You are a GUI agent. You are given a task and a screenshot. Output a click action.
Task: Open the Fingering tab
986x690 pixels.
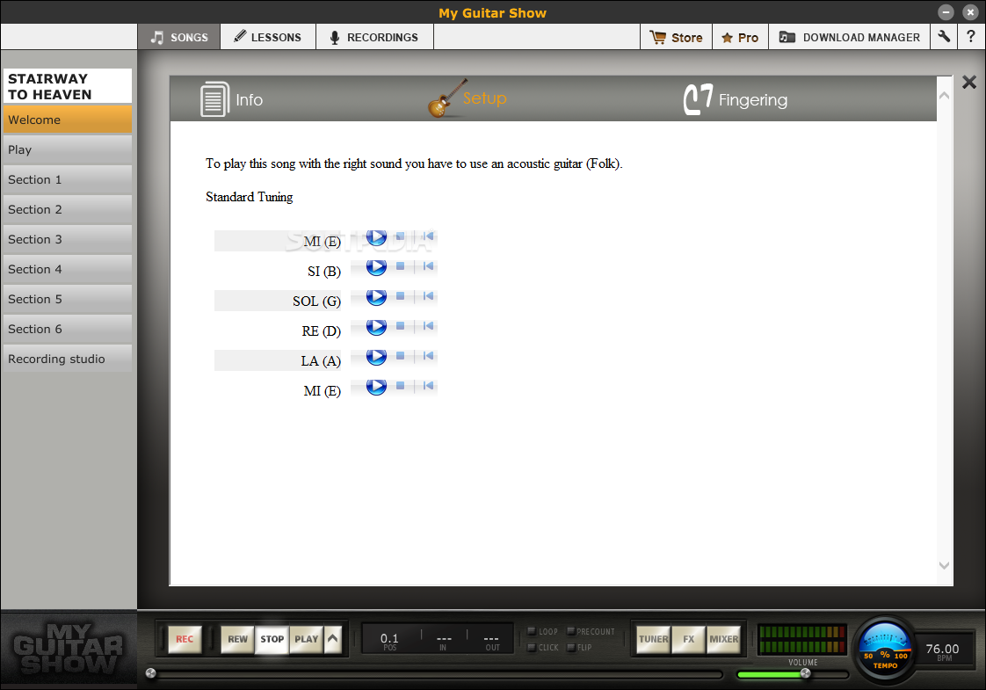pyautogui.click(x=735, y=99)
